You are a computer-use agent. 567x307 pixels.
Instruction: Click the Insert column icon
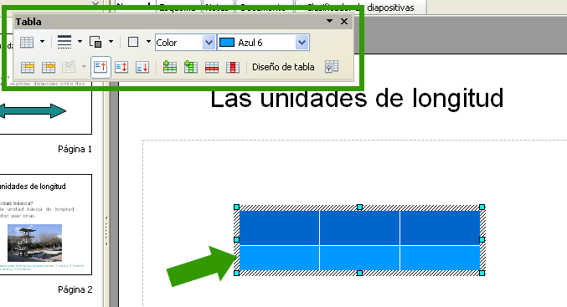pos(191,67)
